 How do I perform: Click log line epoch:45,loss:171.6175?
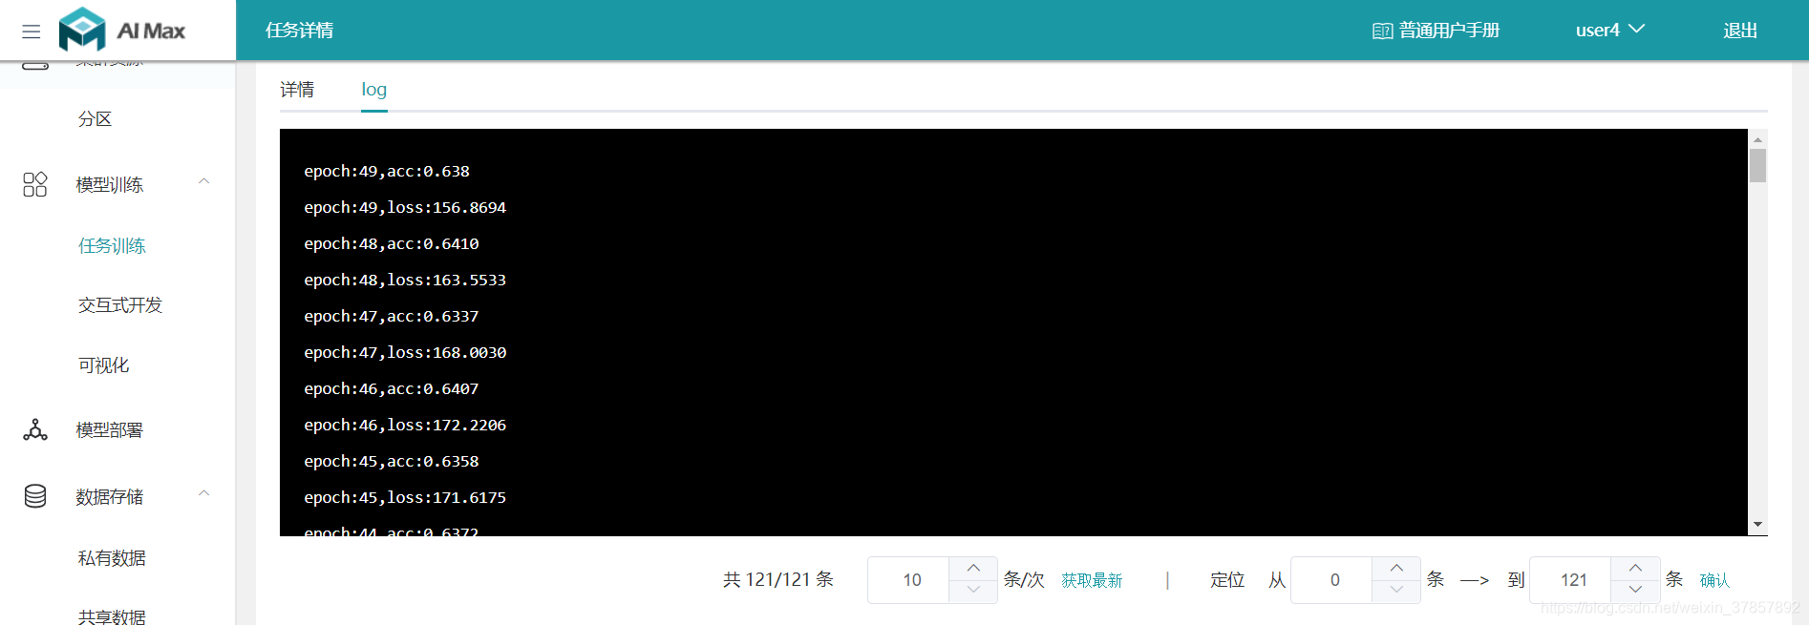(x=405, y=498)
